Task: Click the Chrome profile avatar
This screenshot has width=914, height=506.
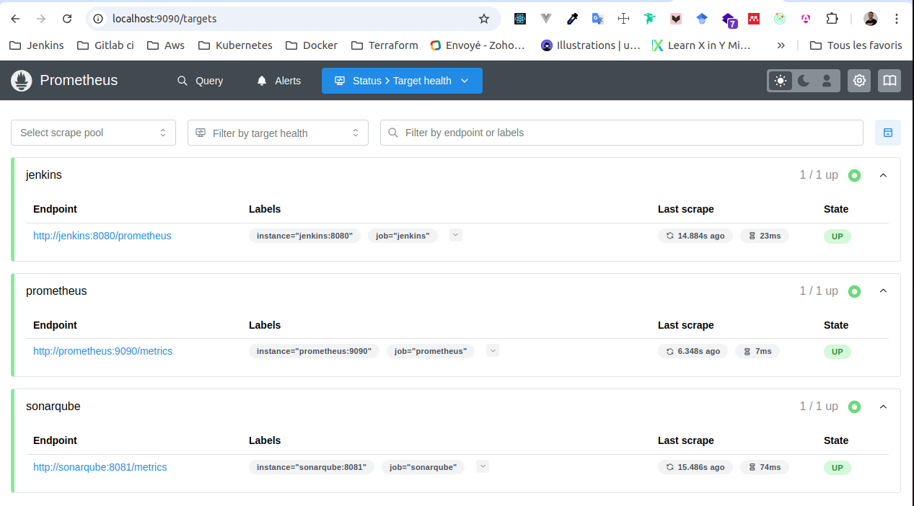Action: pyautogui.click(x=871, y=19)
